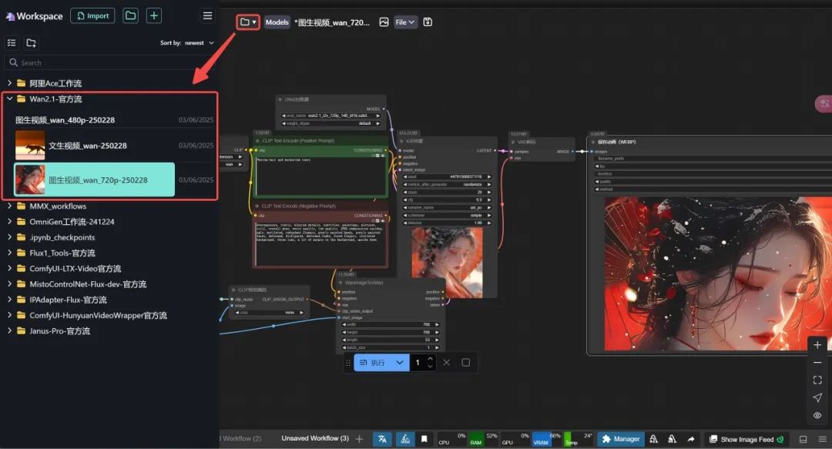
Task: Expand the MMX_workflows folder
Action: (9, 206)
